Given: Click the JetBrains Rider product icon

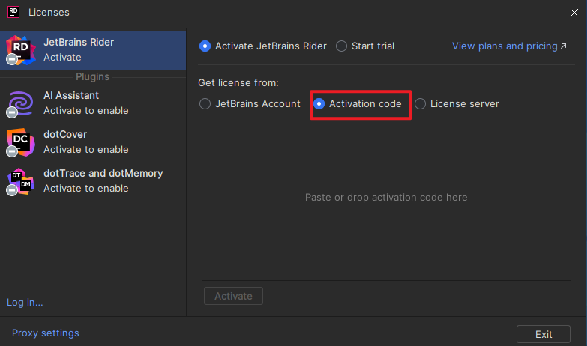Looking at the screenshot, I should pos(21,50).
